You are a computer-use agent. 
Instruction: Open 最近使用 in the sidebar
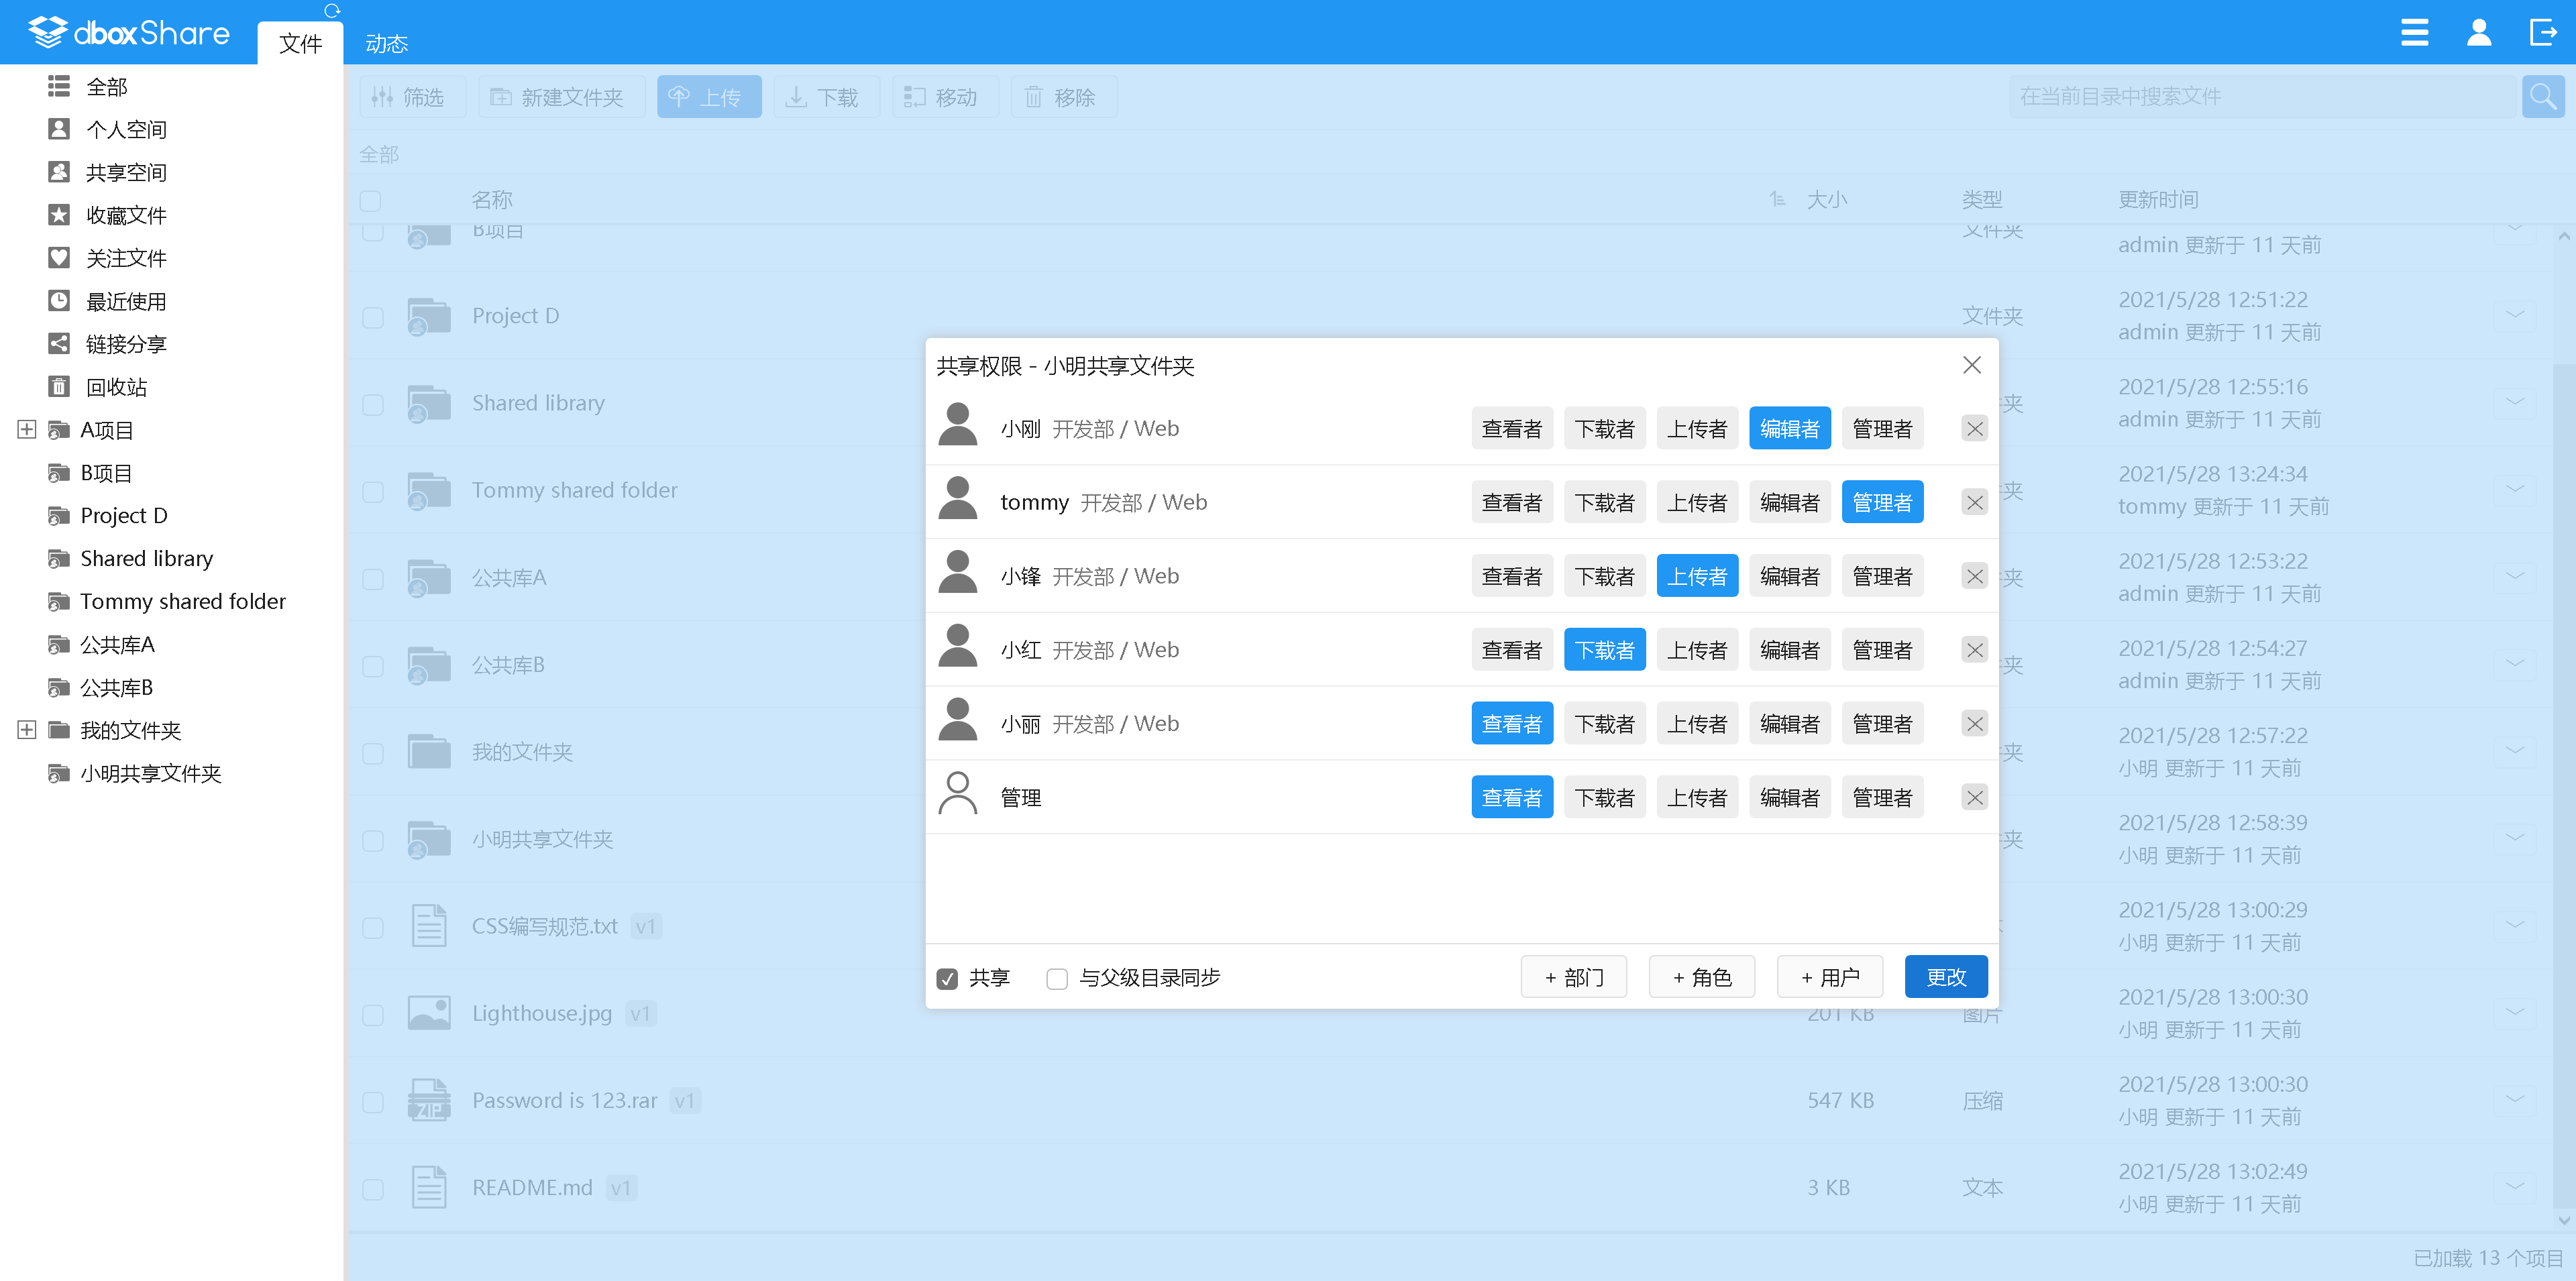(x=107, y=301)
